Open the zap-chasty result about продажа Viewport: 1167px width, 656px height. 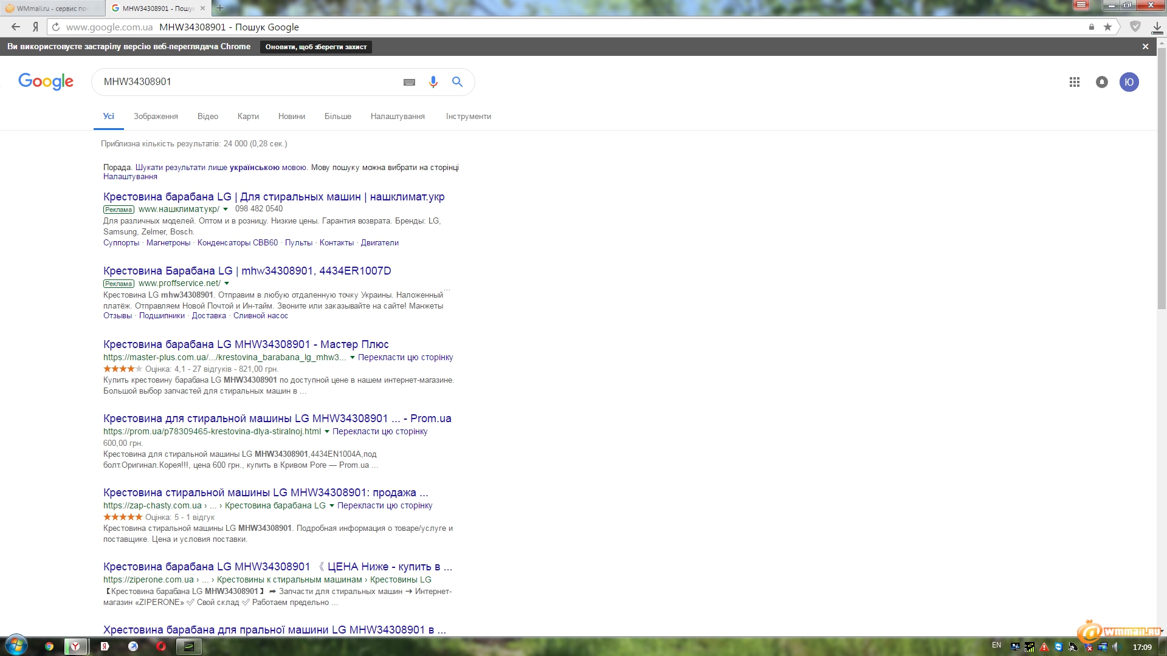(266, 493)
